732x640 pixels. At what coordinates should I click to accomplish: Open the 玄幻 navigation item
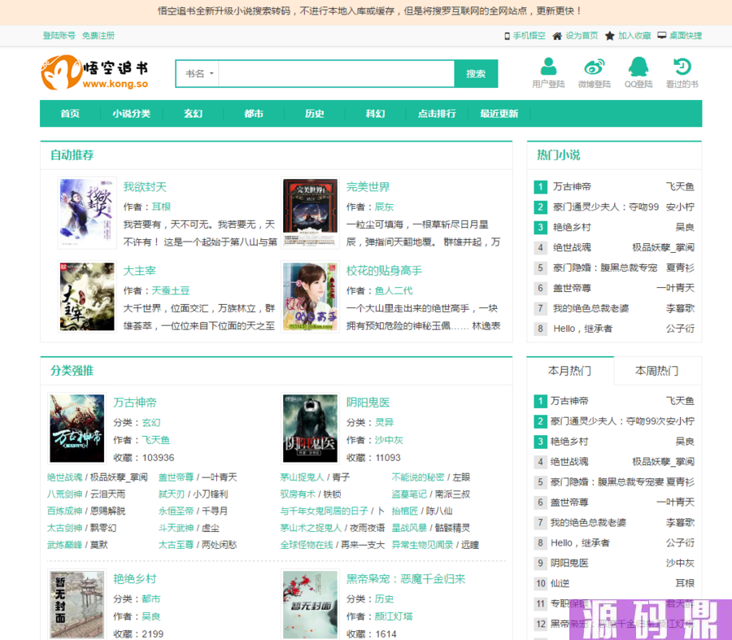193,113
